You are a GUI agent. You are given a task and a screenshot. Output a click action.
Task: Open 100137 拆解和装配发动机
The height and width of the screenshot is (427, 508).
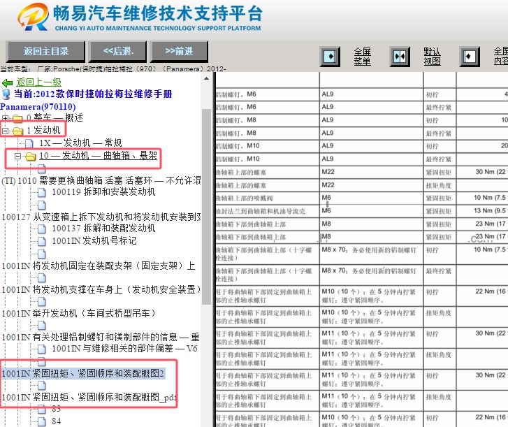coord(103,229)
